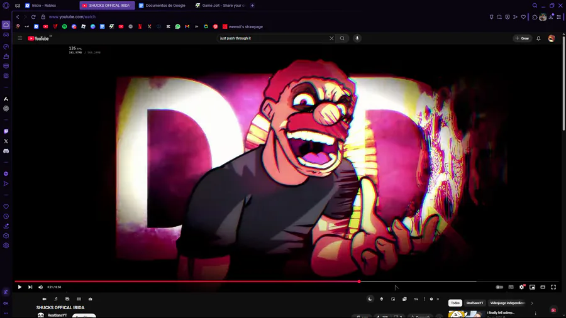
Task: Start voice search with microphone
Action: click(357, 38)
